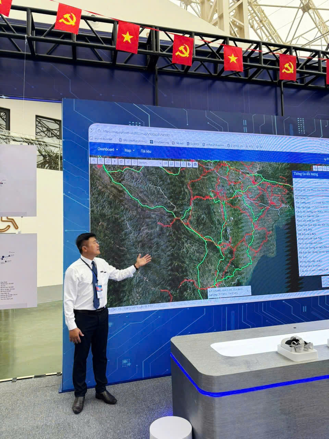
Task: Click the bell notification icon in map toolbar
Action: (x=183, y=164)
